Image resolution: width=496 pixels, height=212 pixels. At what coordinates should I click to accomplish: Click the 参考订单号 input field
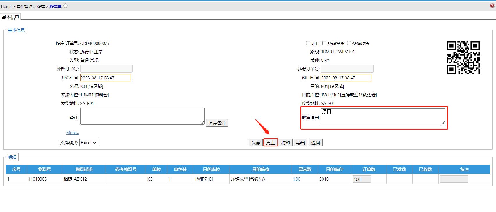pos(347,69)
